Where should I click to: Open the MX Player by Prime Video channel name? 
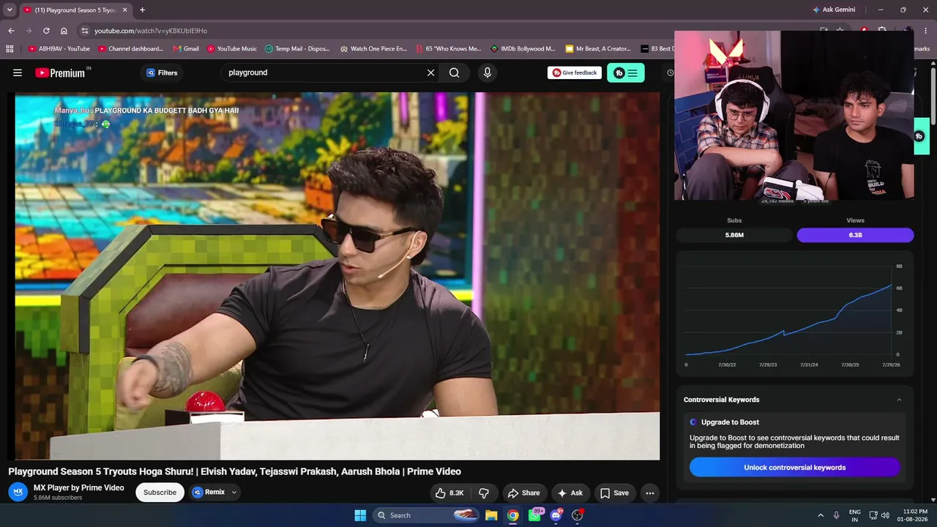79,487
